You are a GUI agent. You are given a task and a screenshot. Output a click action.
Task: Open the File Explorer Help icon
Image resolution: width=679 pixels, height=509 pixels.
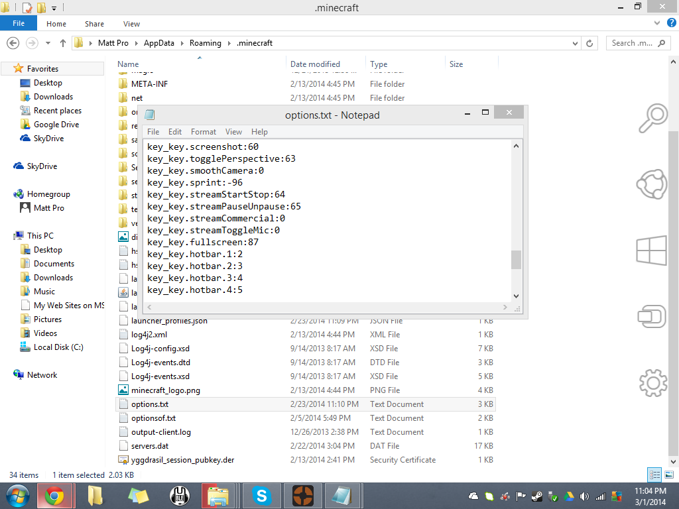671,23
